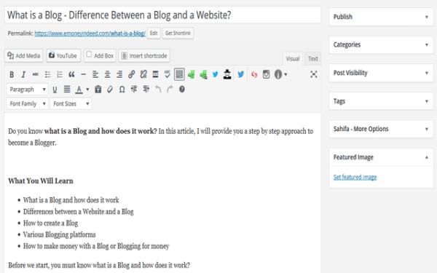
Task: Click the Instagram camera icon
Action: click(266, 74)
